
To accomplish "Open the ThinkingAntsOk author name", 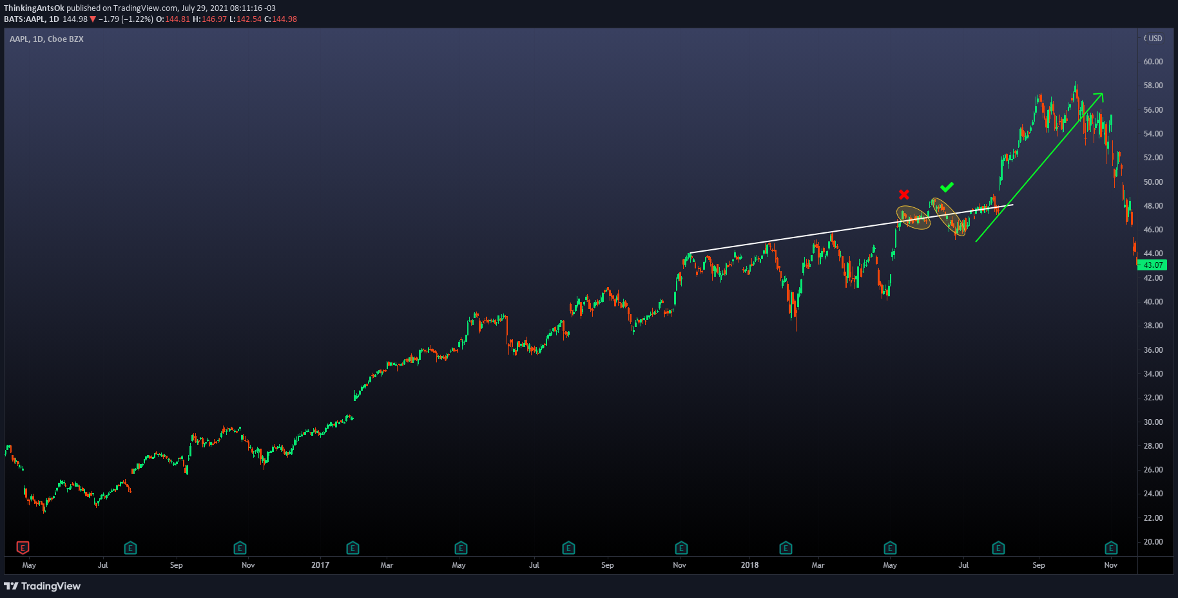I will click(x=34, y=8).
